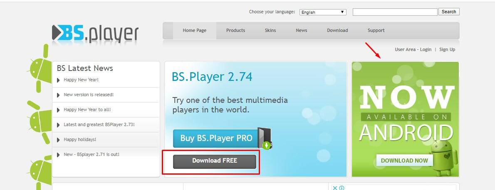
Task: Click the software box icon beside Buy PRO
Action: pyautogui.click(x=265, y=138)
